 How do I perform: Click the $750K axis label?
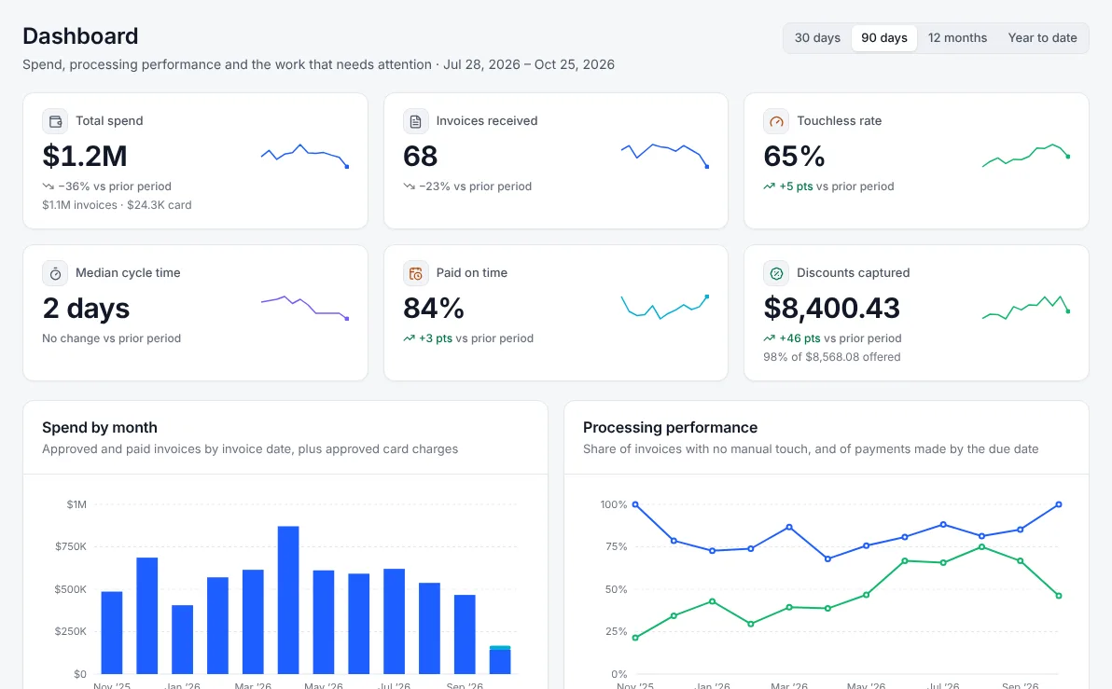click(x=71, y=546)
